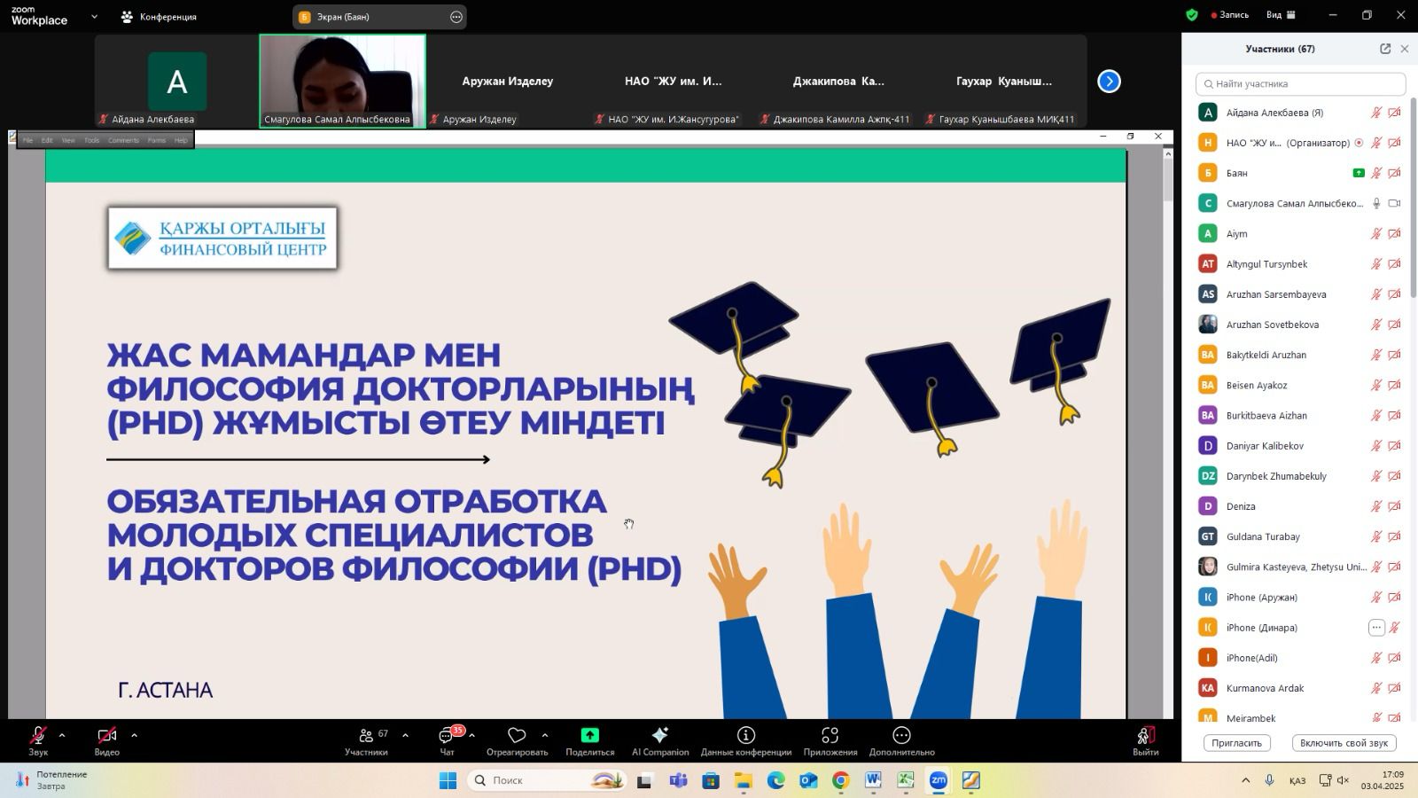This screenshot has height=798, width=1418.
Task: Click the Включить свой звук button
Action: [x=1344, y=743]
